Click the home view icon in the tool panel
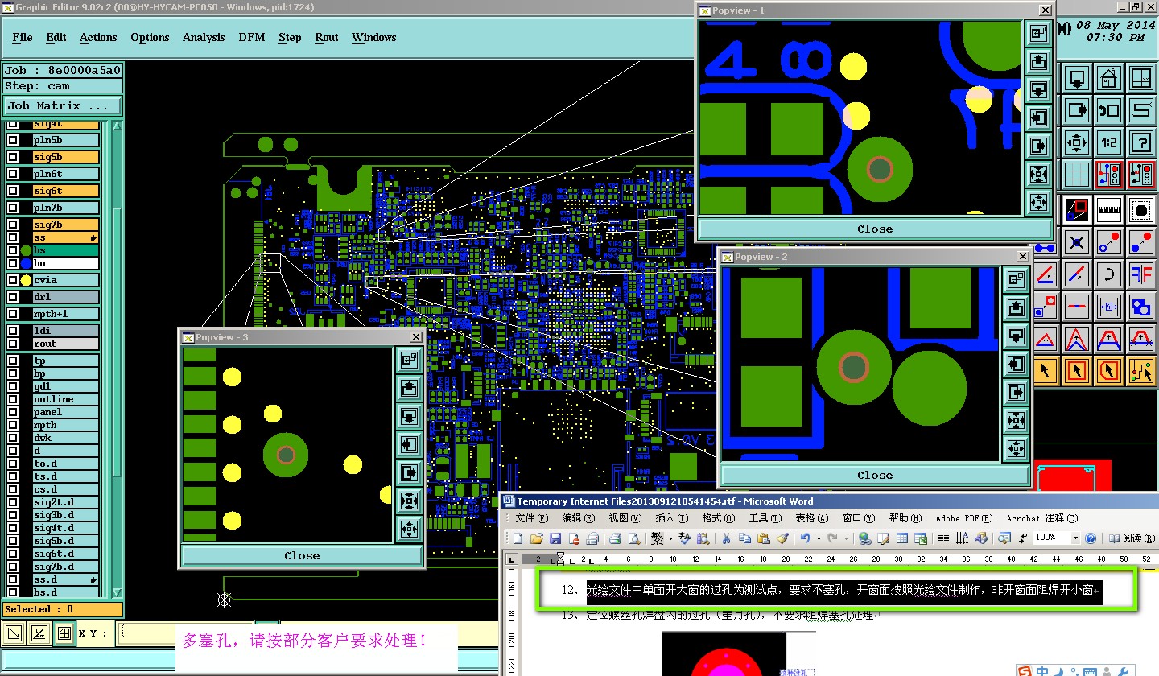This screenshot has height=676, width=1159. pyautogui.click(x=1108, y=79)
